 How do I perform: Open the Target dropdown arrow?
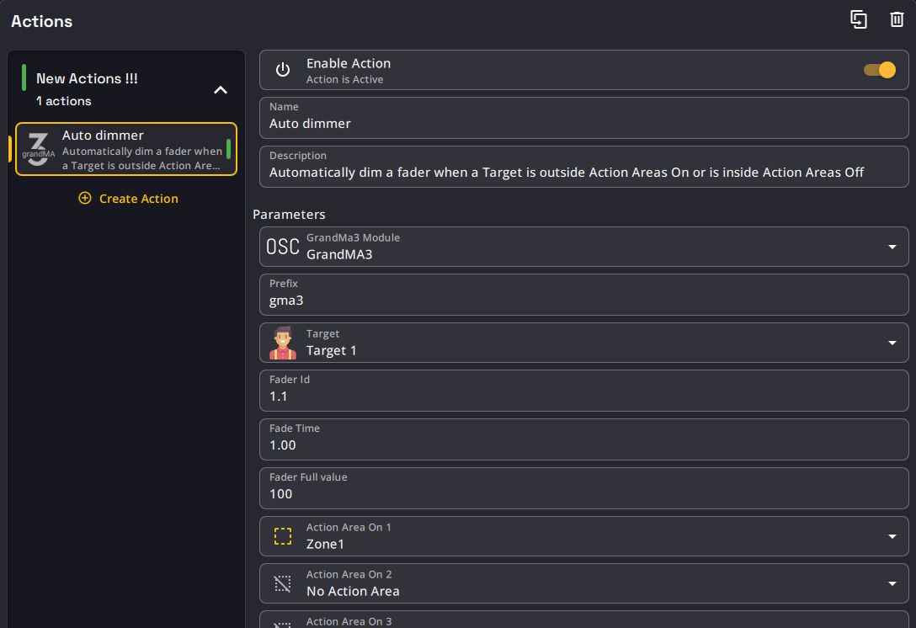892,343
